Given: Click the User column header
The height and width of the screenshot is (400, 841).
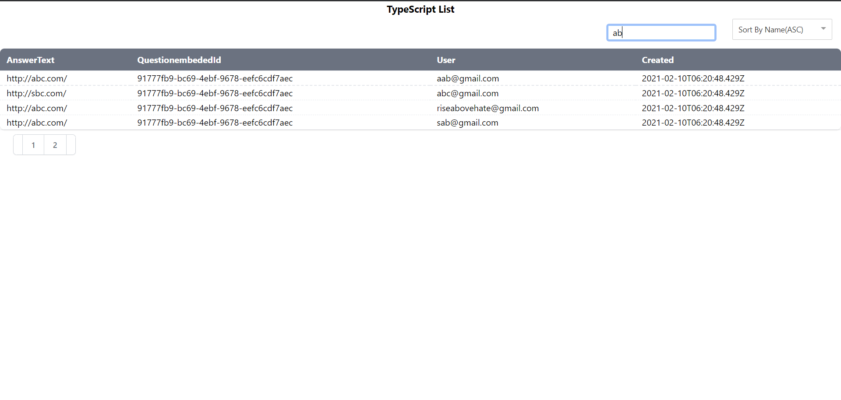Looking at the screenshot, I should click(x=446, y=60).
